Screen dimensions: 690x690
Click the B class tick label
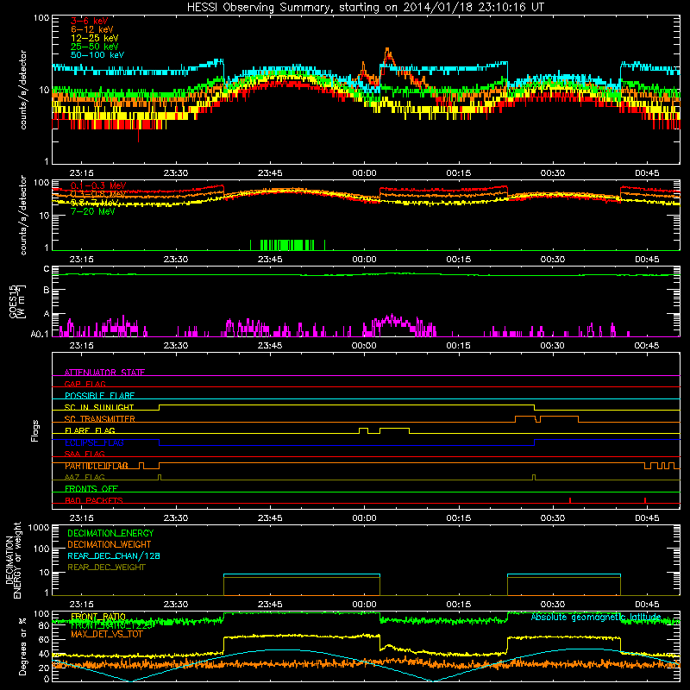pyautogui.click(x=47, y=291)
